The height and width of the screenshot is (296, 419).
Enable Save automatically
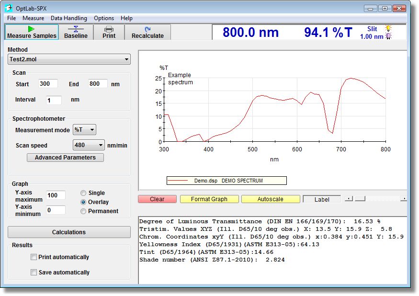click(x=34, y=272)
